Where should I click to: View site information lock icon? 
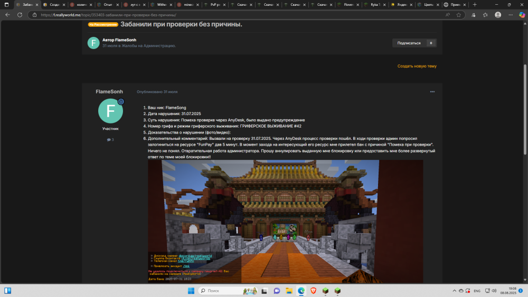click(34, 15)
